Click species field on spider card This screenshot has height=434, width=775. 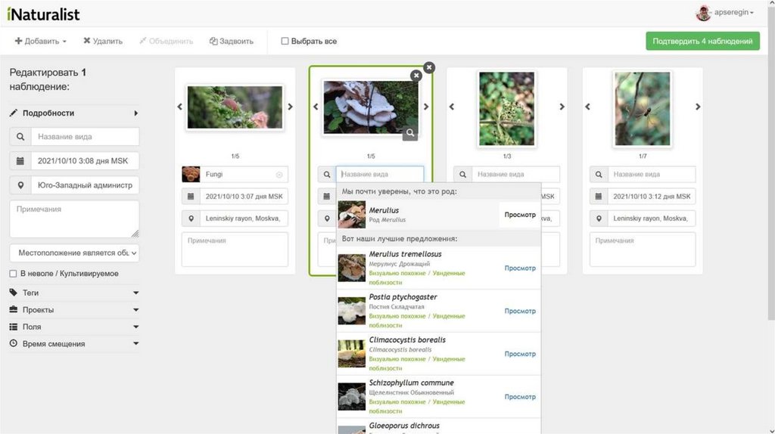point(652,175)
